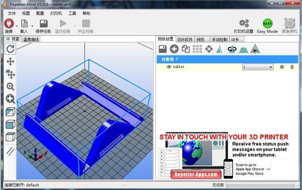Click the 无任务 status text
The width and height of the screenshot is (302, 190).
coord(218,185)
